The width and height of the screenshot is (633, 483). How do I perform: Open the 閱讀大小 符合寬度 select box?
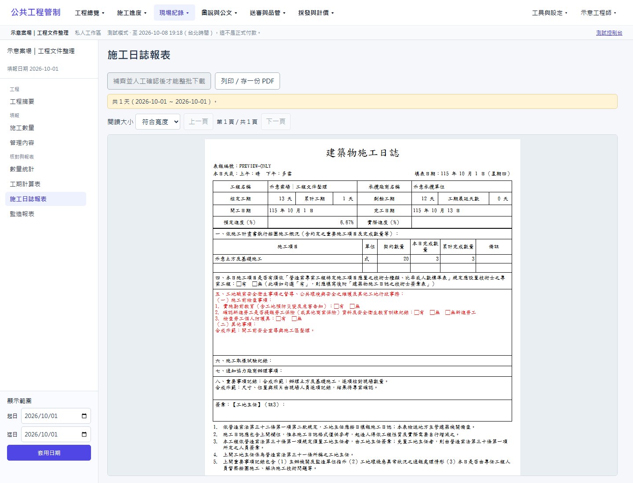click(x=158, y=122)
